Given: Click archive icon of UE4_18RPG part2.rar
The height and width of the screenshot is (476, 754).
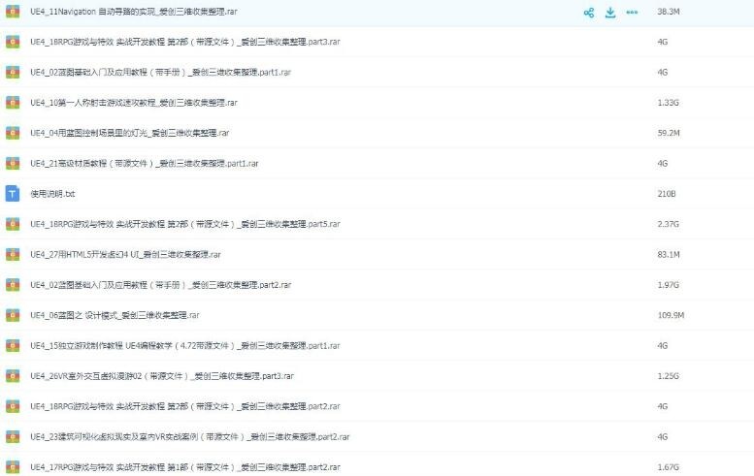Looking at the screenshot, I should [x=13, y=406].
